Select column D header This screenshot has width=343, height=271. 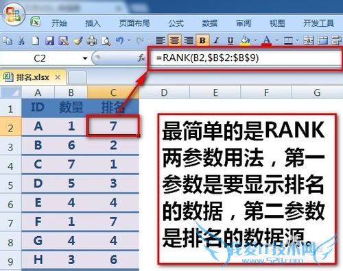165,92
